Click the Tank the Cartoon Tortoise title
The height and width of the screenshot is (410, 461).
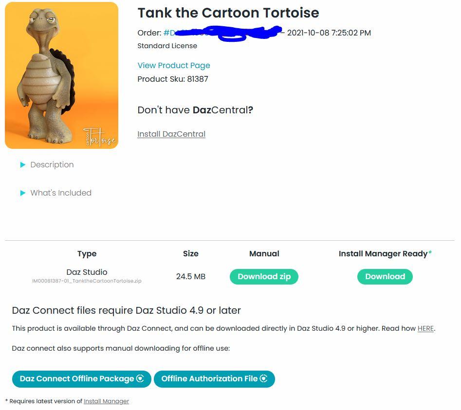(228, 13)
